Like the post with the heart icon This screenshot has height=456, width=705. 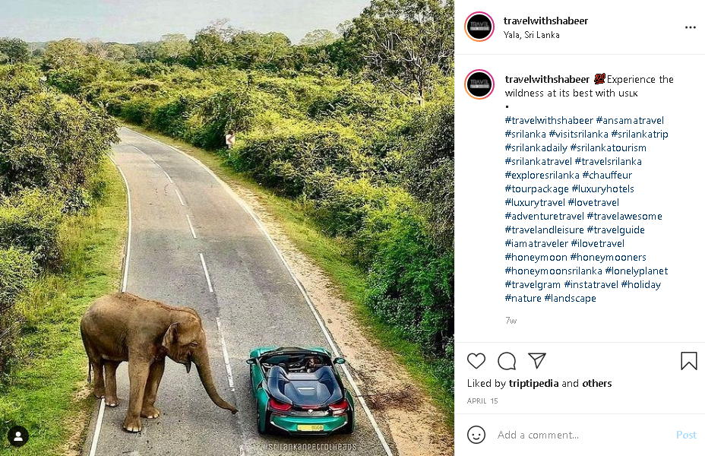(476, 361)
